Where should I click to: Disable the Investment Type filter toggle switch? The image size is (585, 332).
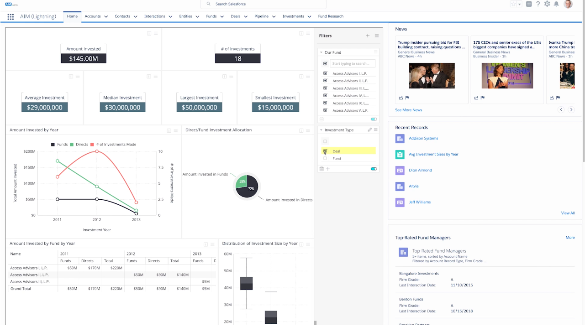click(x=374, y=169)
